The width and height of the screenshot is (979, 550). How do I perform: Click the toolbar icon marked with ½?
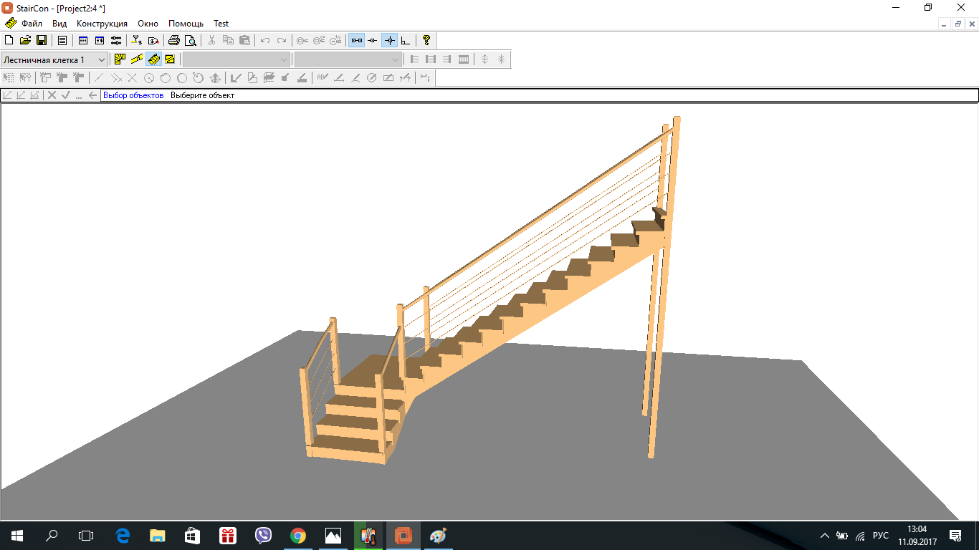[335, 41]
